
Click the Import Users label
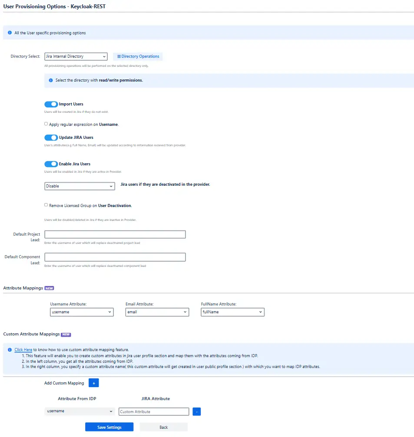[71, 104]
